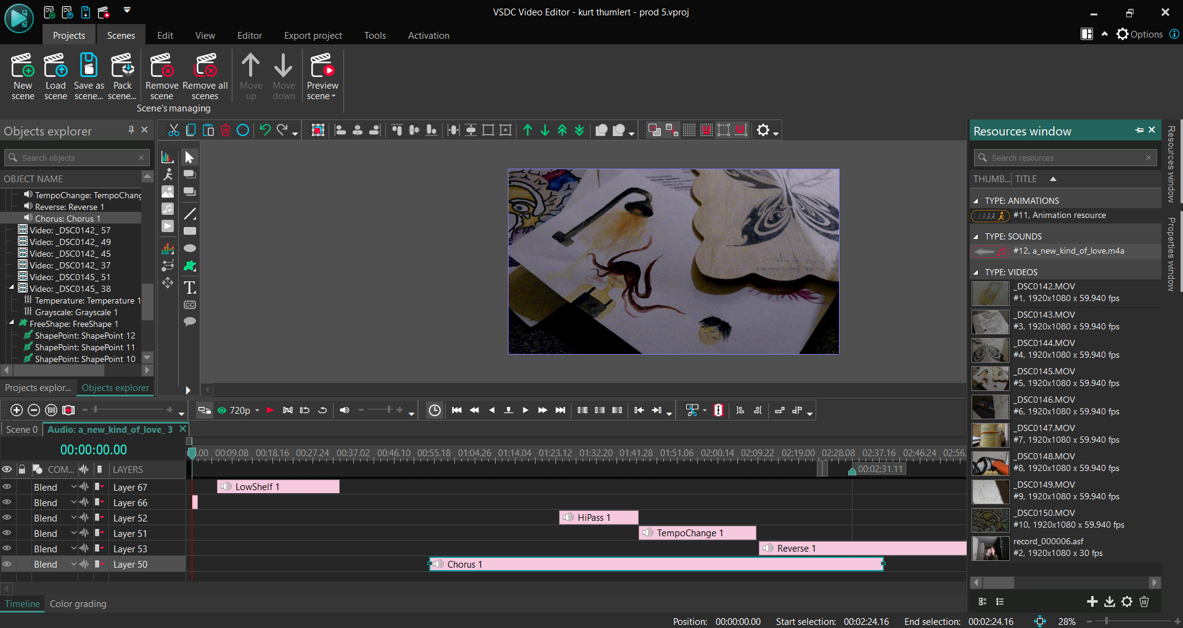Open Layer 67 Blend mode dropdown
The height and width of the screenshot is (628, 1183).
(x=74, y=486)
